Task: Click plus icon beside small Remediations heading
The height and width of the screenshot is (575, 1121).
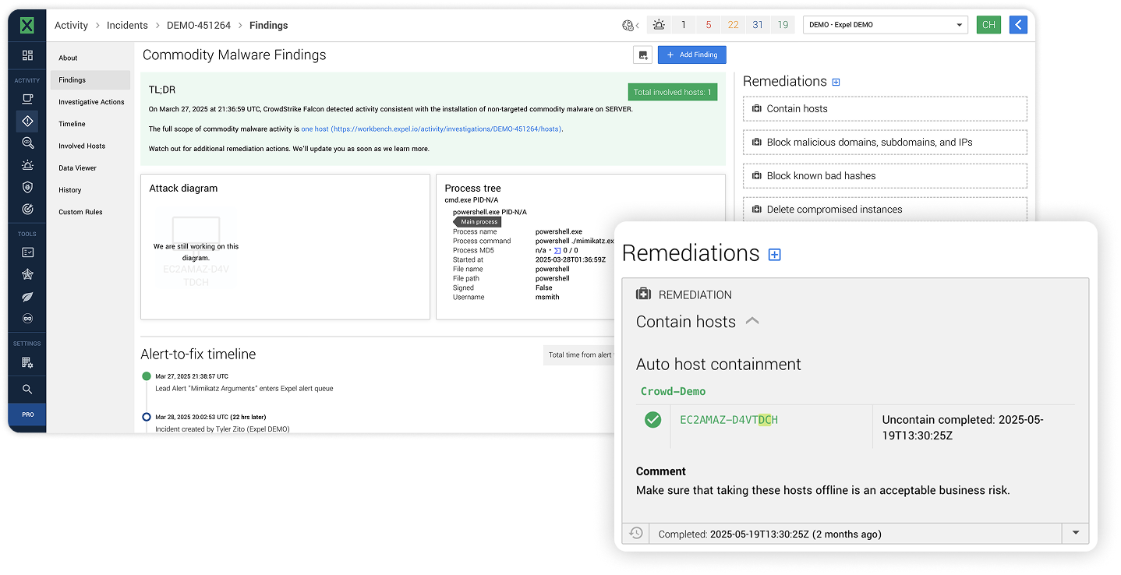Action: pyautogui.click(x=836, y=82)
